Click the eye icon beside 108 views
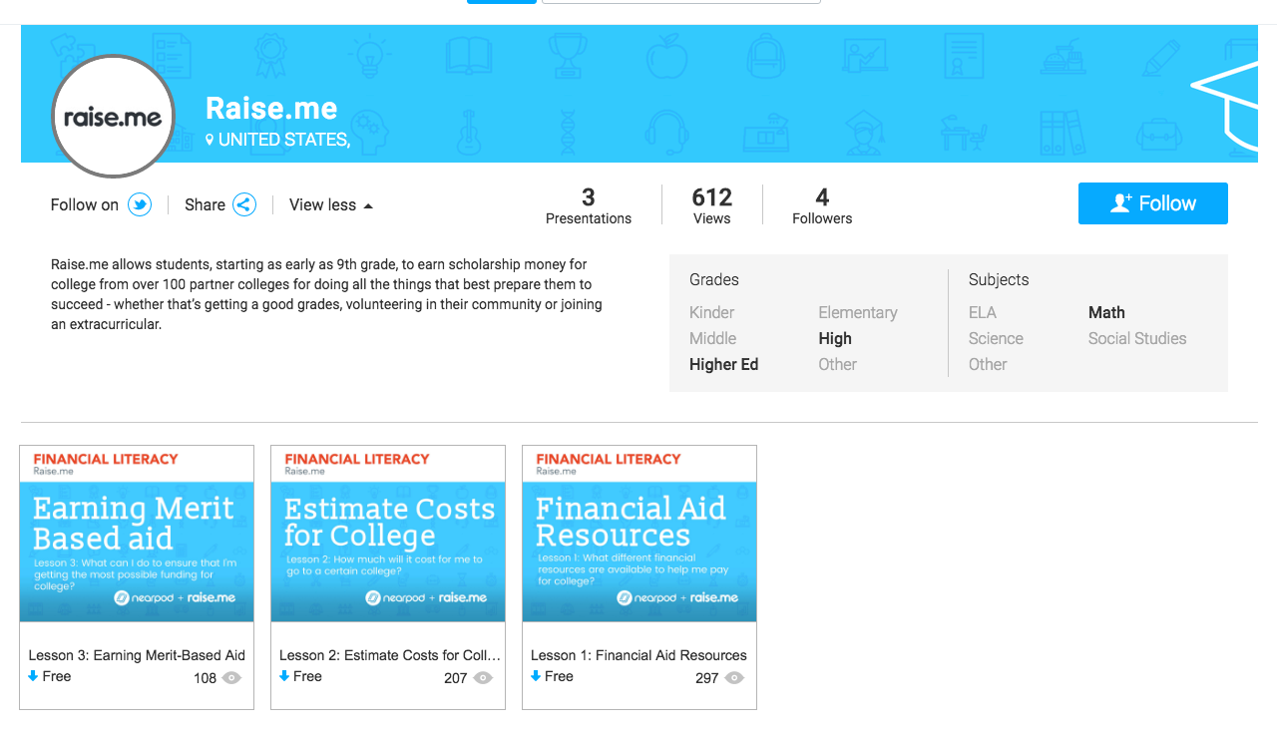This screenshot has height=741, width=1277. [231, 678]
